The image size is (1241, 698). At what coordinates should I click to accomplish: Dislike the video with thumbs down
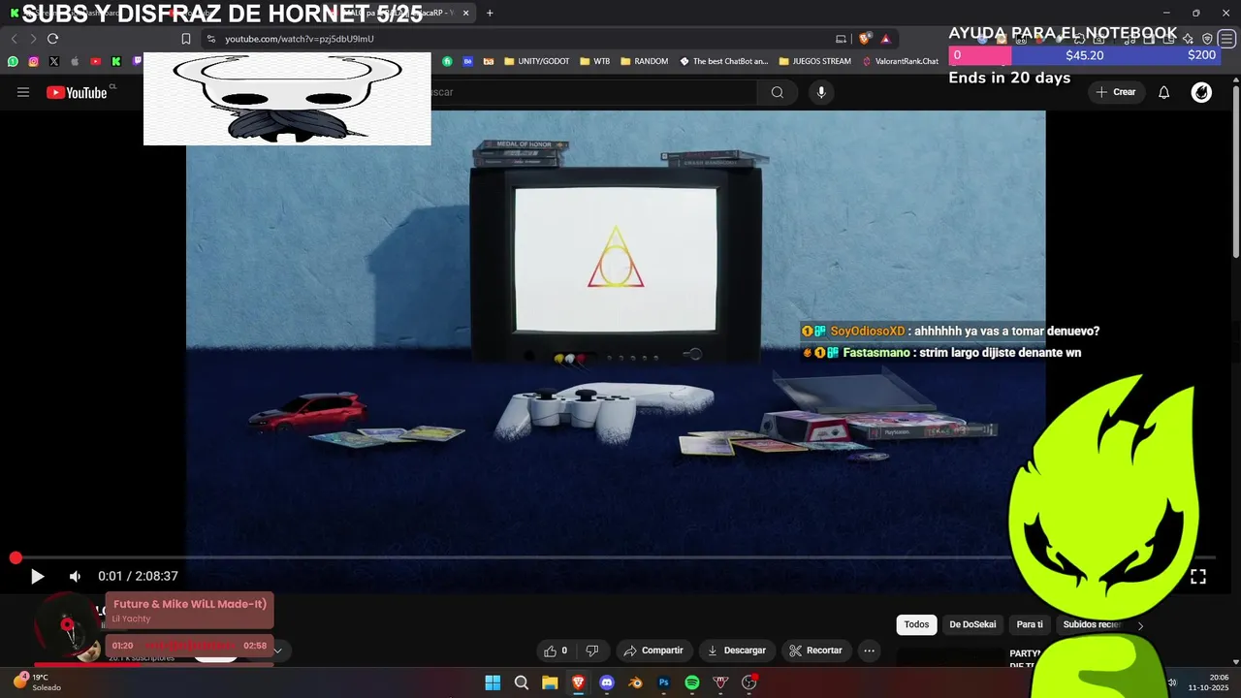(592, 650)
